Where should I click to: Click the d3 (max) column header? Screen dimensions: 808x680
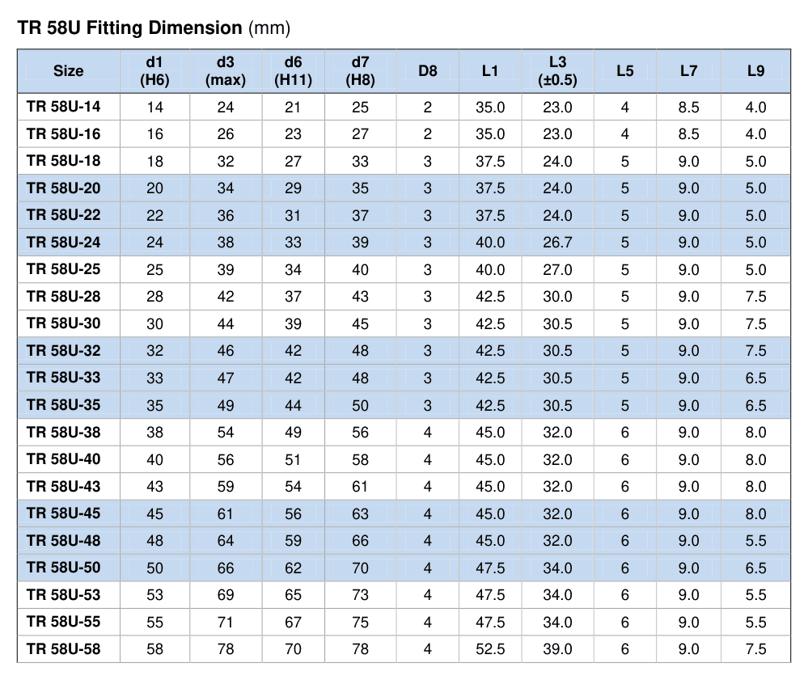coord(226,71)
